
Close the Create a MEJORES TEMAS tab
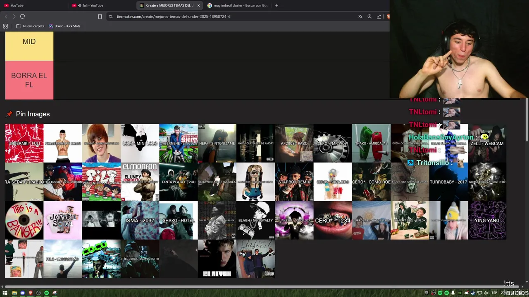(x=198, y=5)
